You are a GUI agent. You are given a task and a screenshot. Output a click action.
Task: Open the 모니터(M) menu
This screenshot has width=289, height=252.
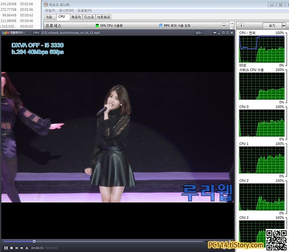[66, 10]
